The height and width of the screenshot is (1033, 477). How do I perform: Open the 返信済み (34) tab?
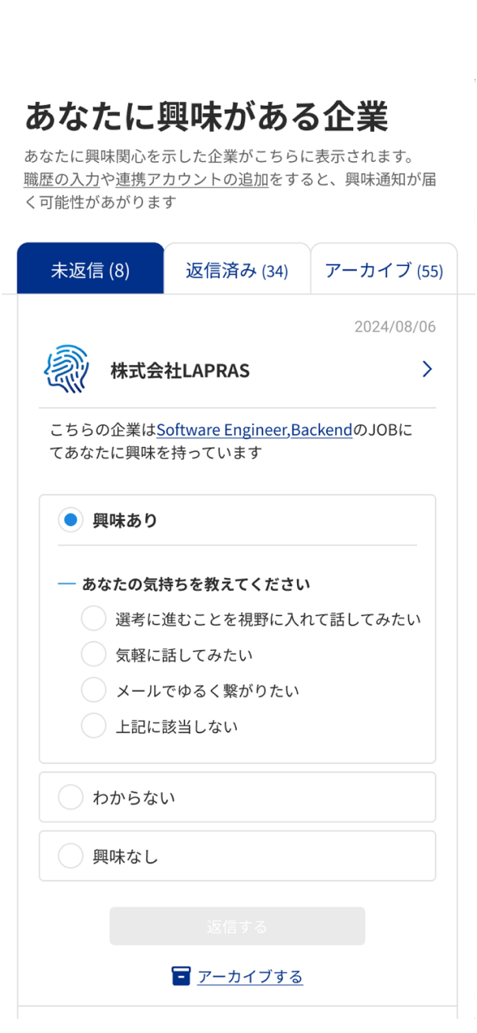tap(237, 270)
